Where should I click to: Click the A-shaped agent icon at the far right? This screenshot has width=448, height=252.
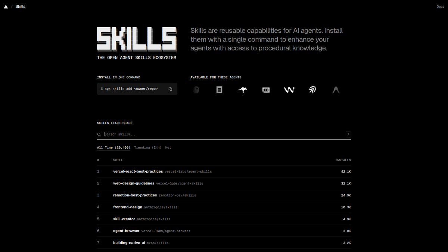pos(335,90)
